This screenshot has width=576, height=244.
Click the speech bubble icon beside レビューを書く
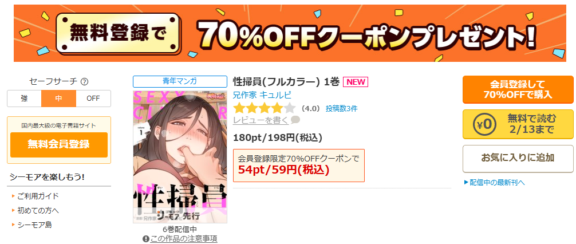pos(295,120)
